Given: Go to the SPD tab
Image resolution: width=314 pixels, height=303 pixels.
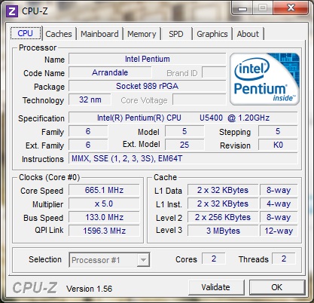Looking at the screenshot, I should tap(176, 34).
